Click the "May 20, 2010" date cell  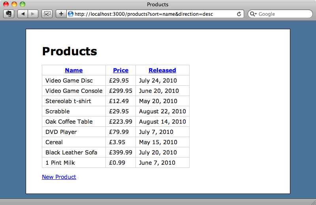(162, 101)
